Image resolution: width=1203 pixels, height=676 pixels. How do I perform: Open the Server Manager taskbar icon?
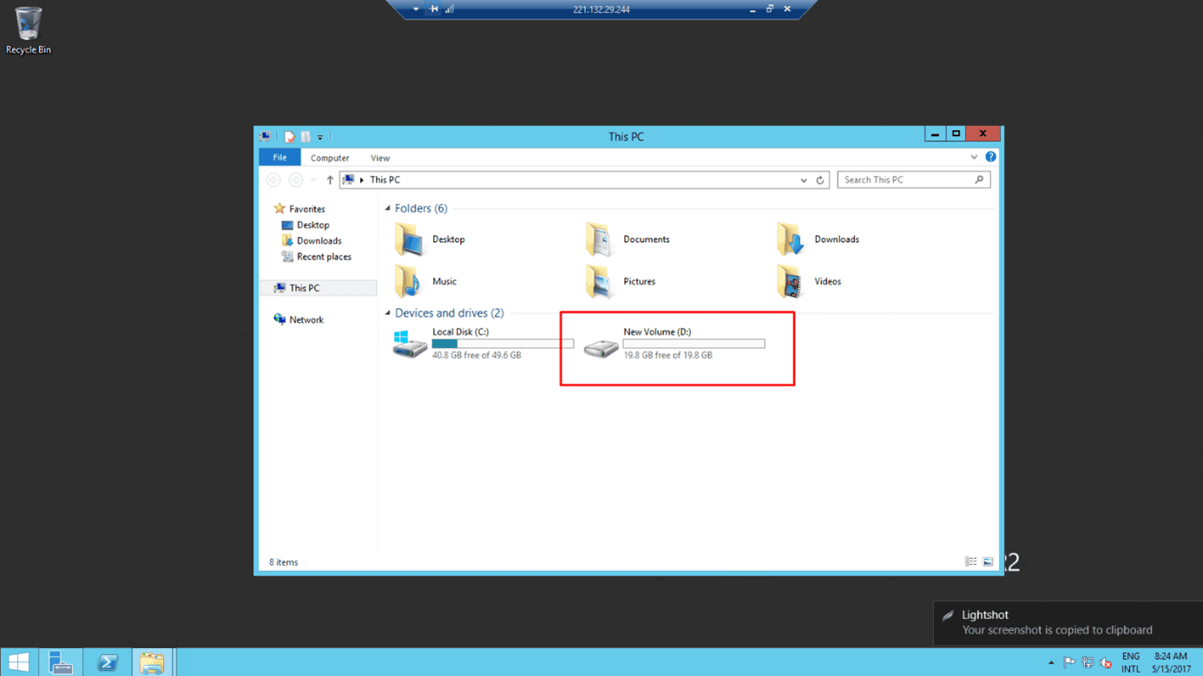tap(61, 662)
